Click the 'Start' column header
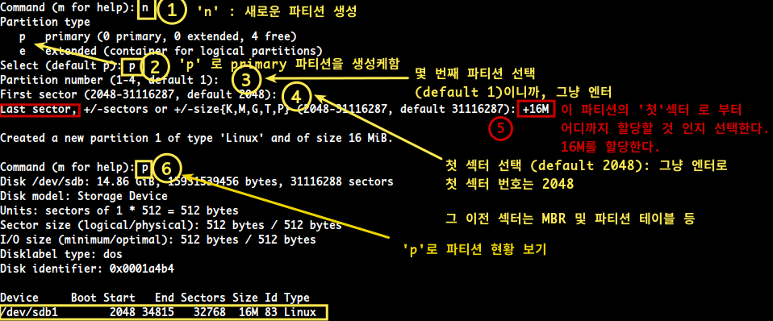 (x=119, y=298)
